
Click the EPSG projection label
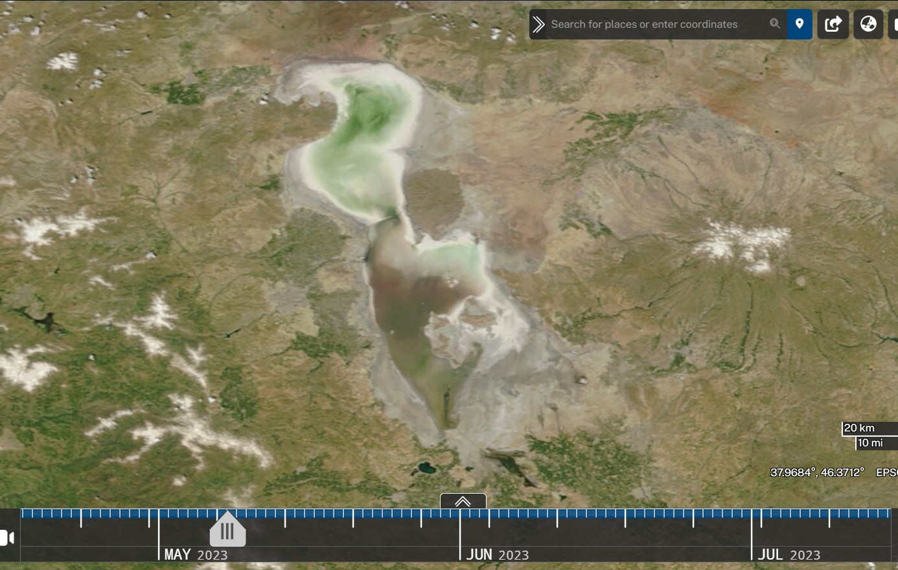886,472
